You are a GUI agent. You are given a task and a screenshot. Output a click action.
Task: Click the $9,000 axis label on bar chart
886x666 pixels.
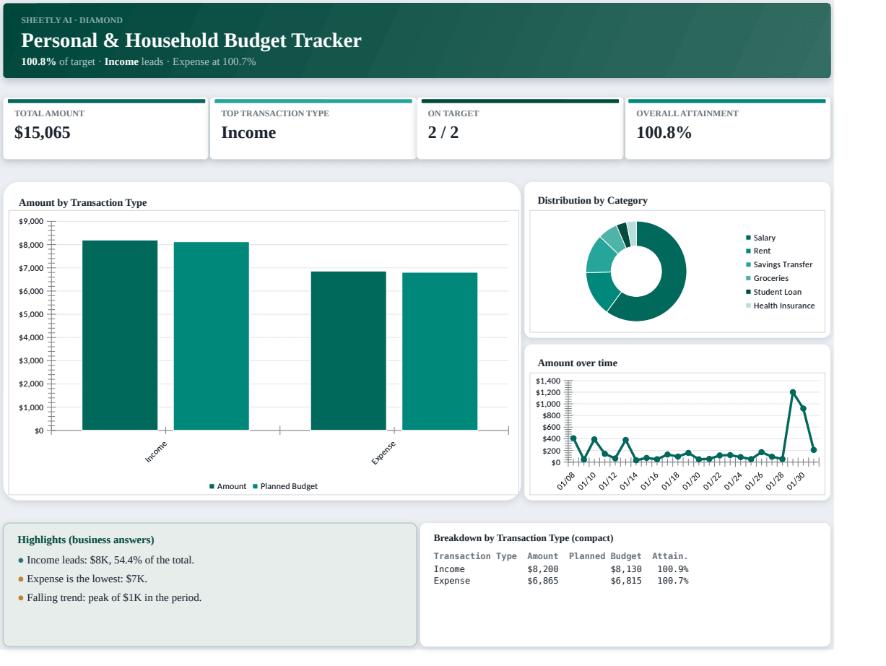31,222
